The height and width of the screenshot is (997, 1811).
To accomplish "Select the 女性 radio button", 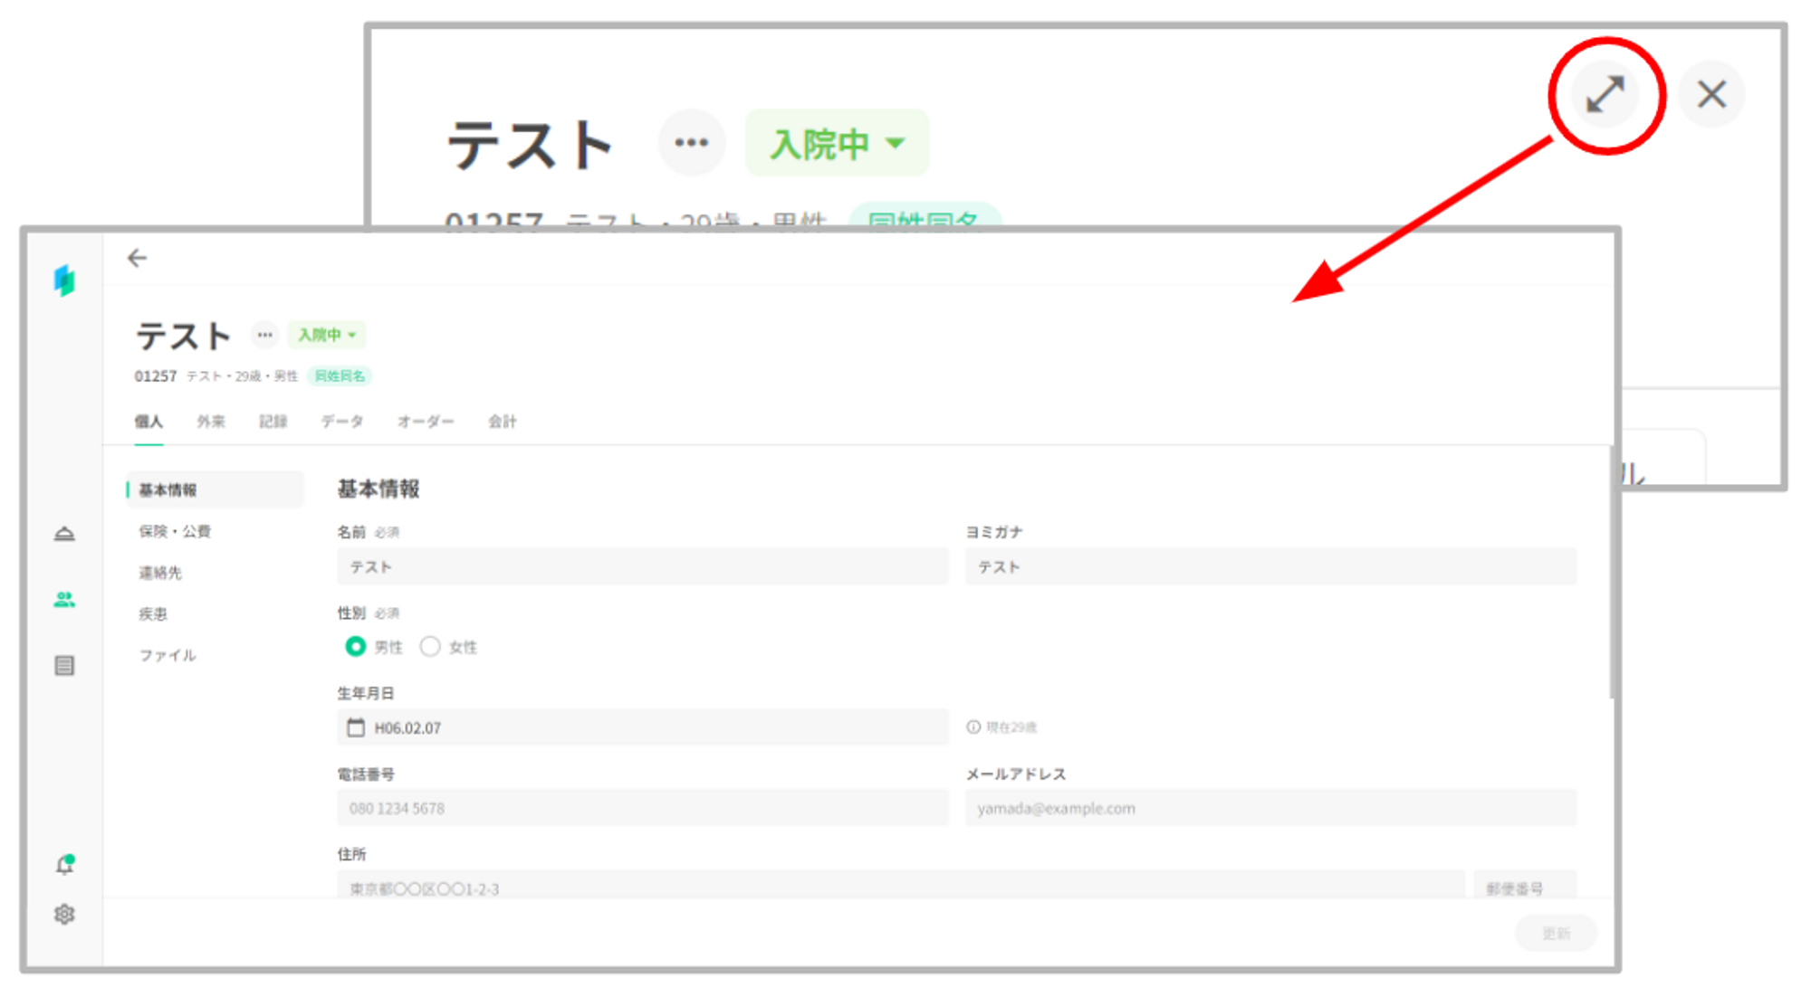I will (x=430, y=646).
